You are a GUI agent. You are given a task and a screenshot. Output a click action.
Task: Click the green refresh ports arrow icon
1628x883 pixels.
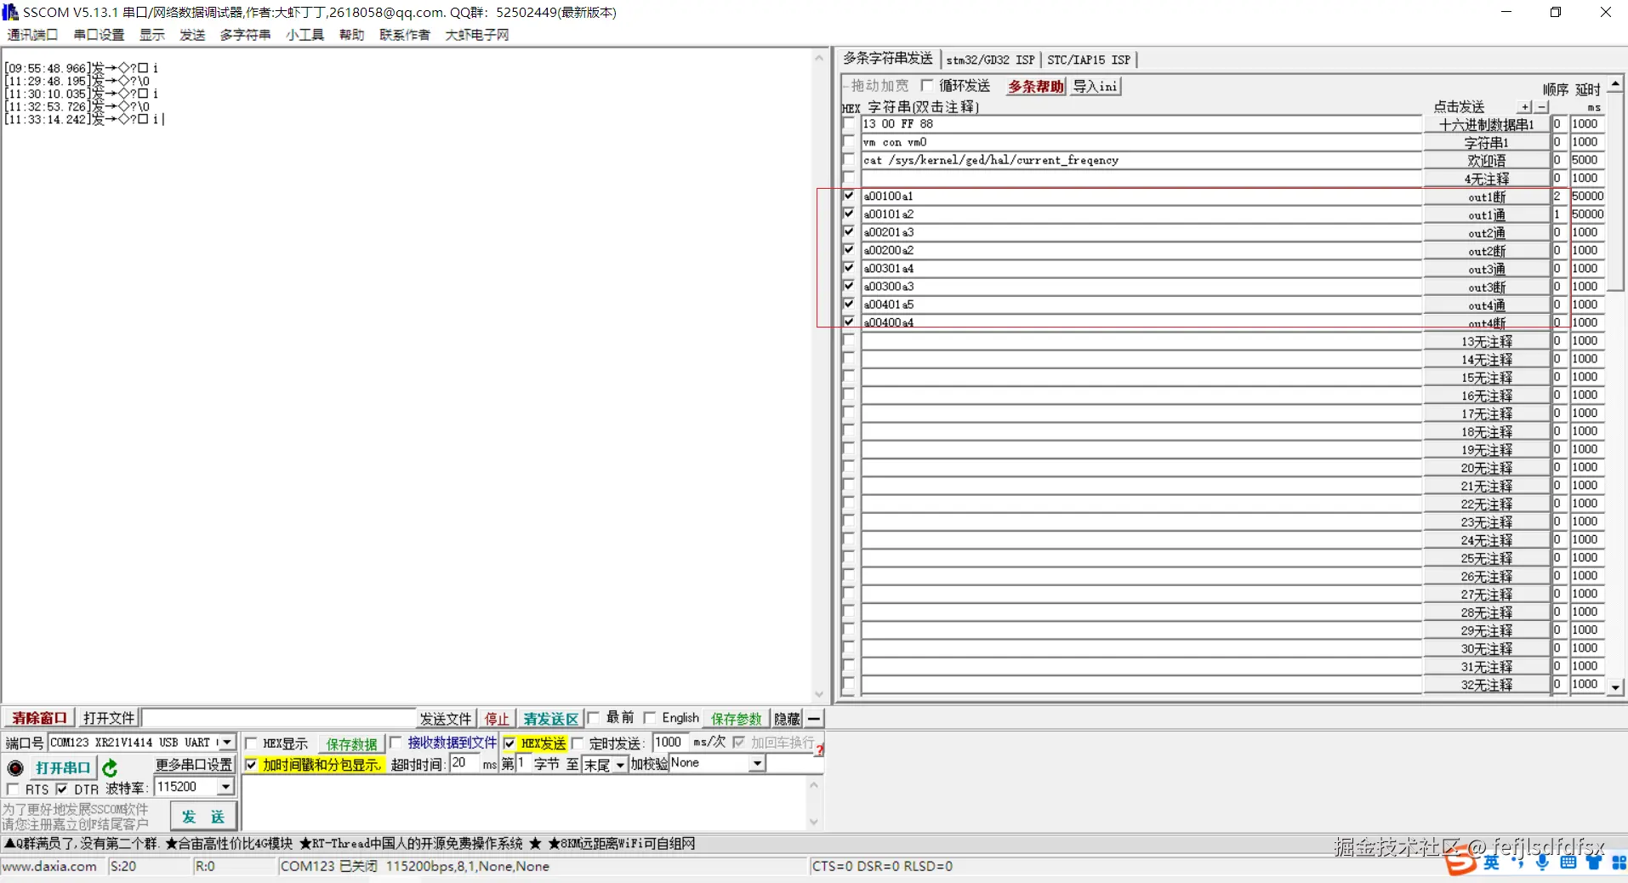pyautogui.click(x=110, y=768)
